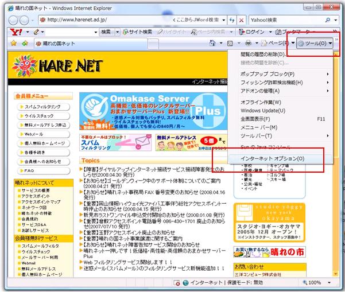This screenshot has width=345, height=292.
Task: Expand the search provider dropdown arrow
Action: coord(336,20)
